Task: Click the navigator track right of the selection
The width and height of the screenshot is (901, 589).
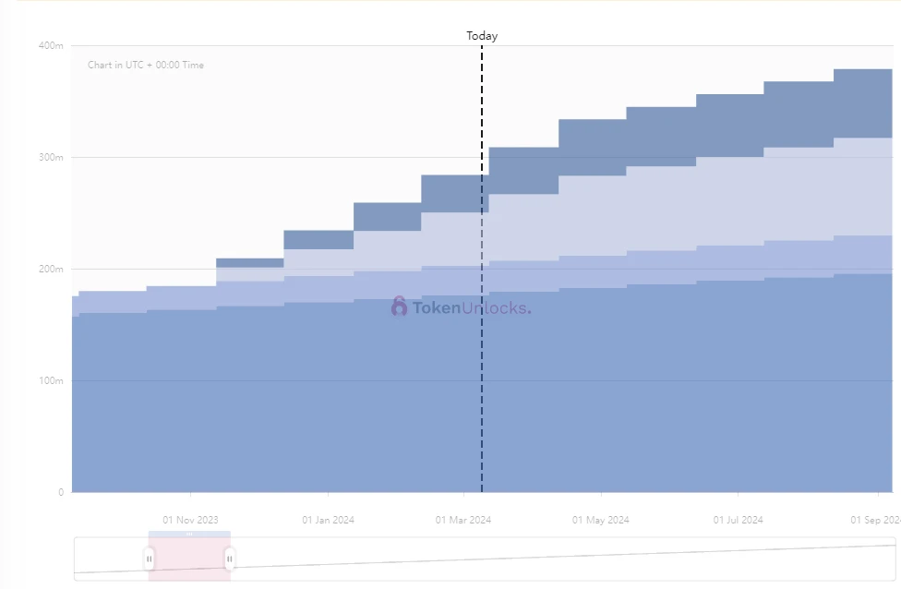Action: tap(563, 559)
